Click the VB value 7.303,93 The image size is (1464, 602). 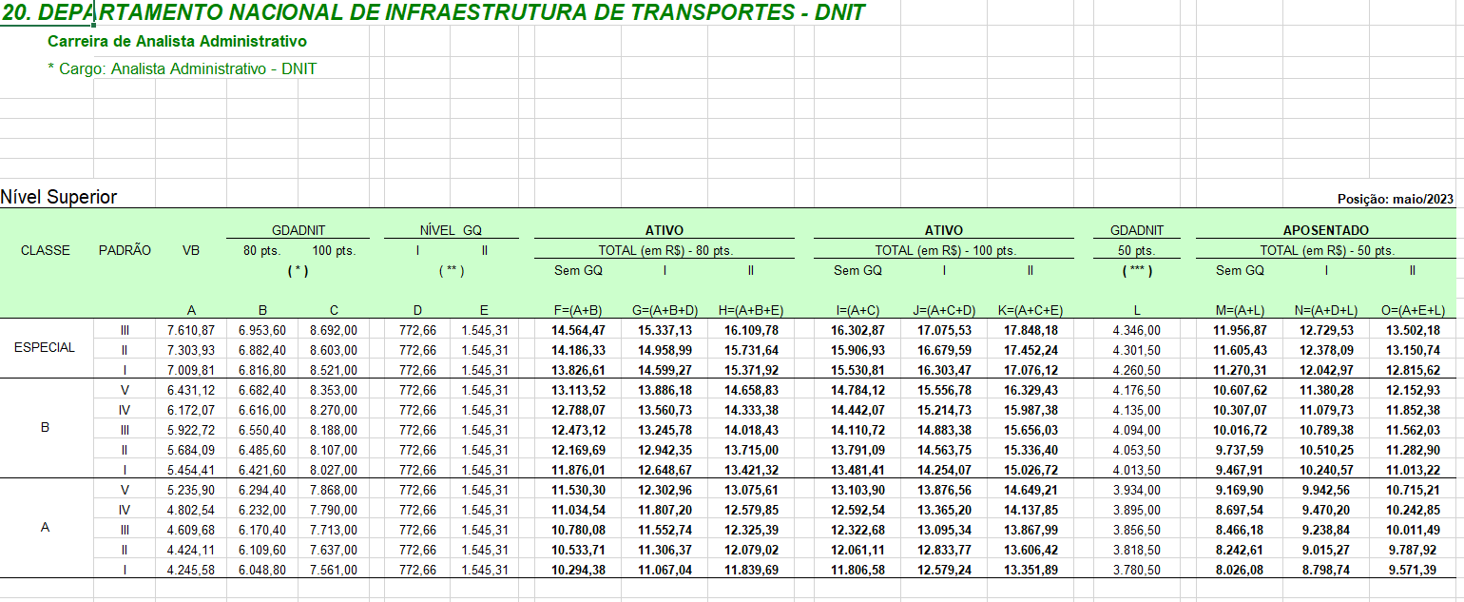pos(191,350)
